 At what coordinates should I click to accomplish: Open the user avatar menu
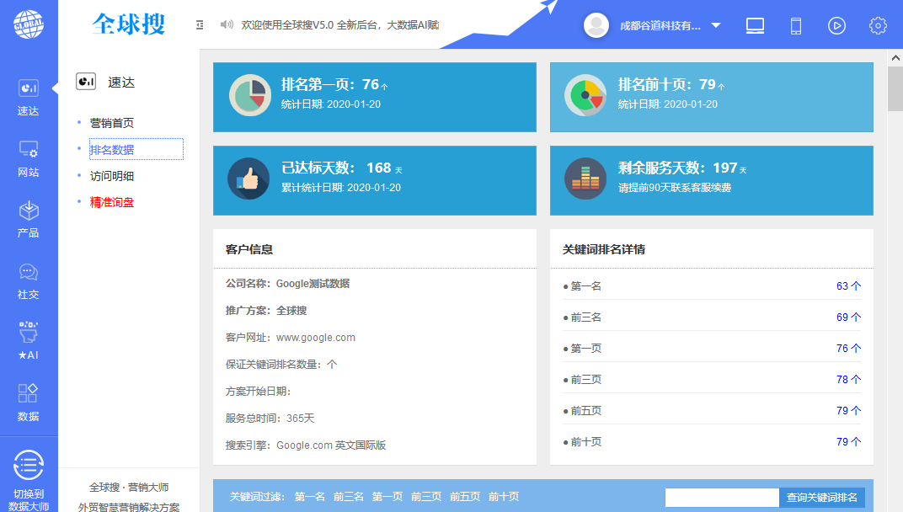[x=596, y=25]
